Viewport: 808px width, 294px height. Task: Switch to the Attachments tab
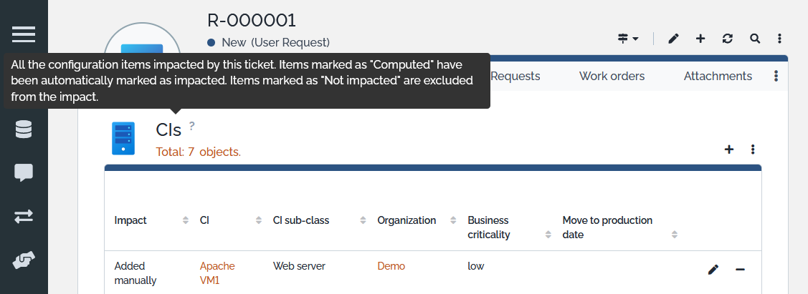718,76
